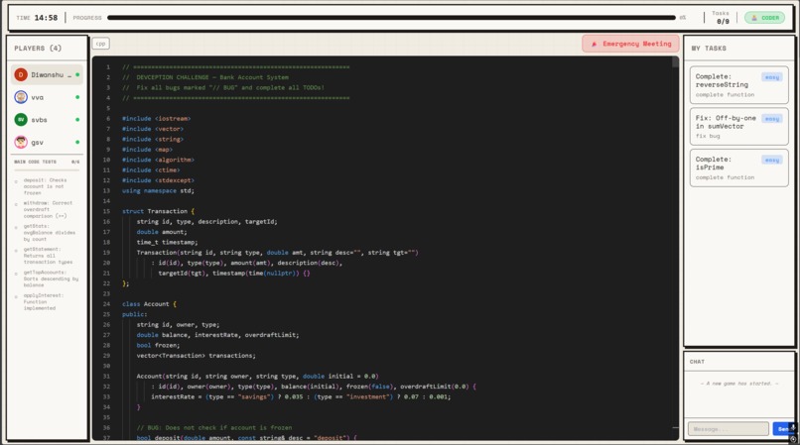Click the 0/6 tests passed counter

[x=75, y=163]
